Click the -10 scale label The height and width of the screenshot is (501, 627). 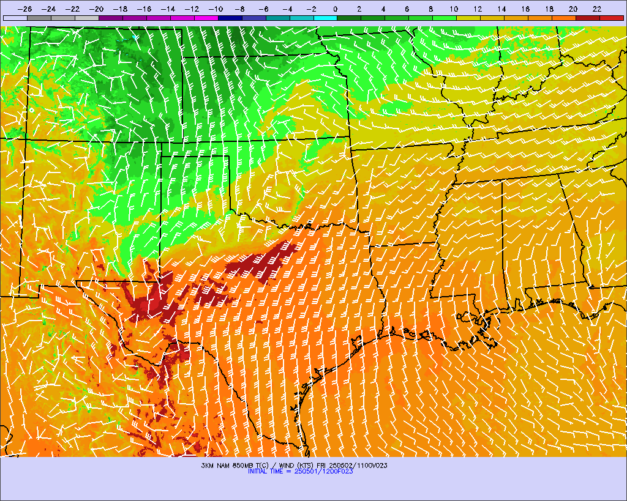(216, 9)
